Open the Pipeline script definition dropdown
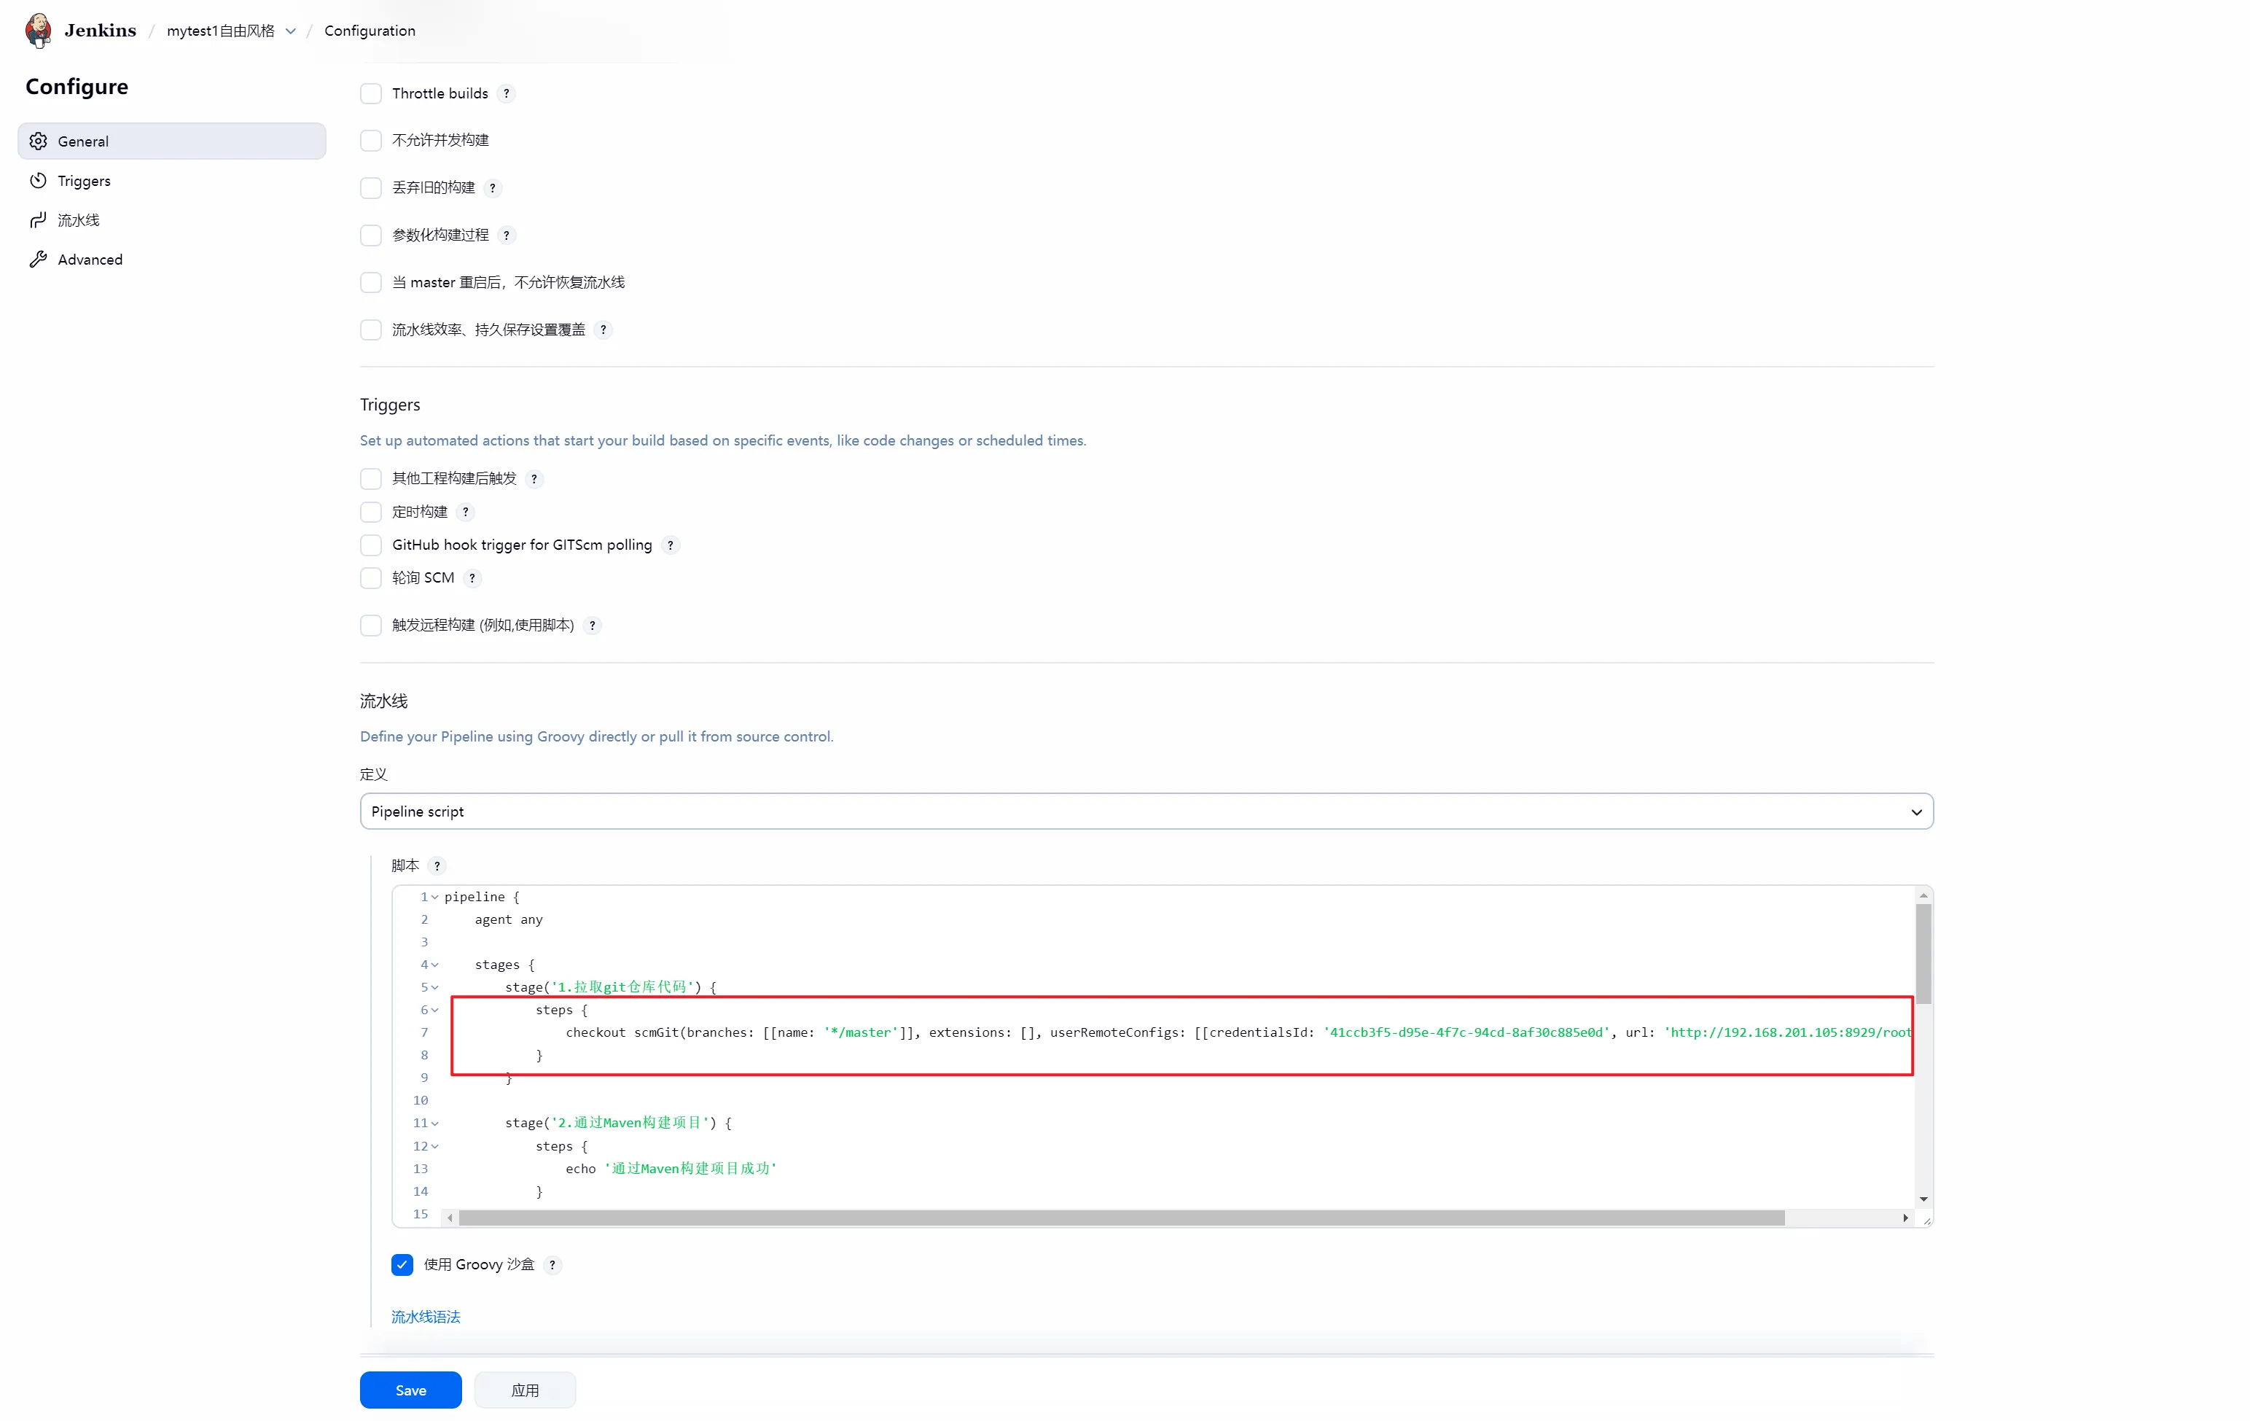This screenshot has height=1421, width=2250. [x=1146, y=811]
